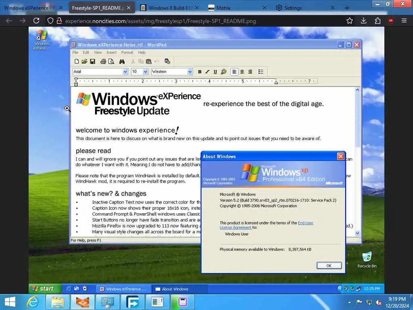
Task: Click the Cut scissors icon in WordPad
Action: pos(133,61)
